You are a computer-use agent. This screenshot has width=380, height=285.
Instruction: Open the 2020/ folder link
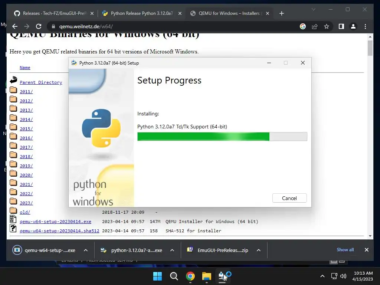[x=26, y=175]
